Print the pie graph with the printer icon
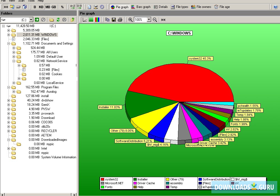Screen dimensions: 280x196 (120, 20)
